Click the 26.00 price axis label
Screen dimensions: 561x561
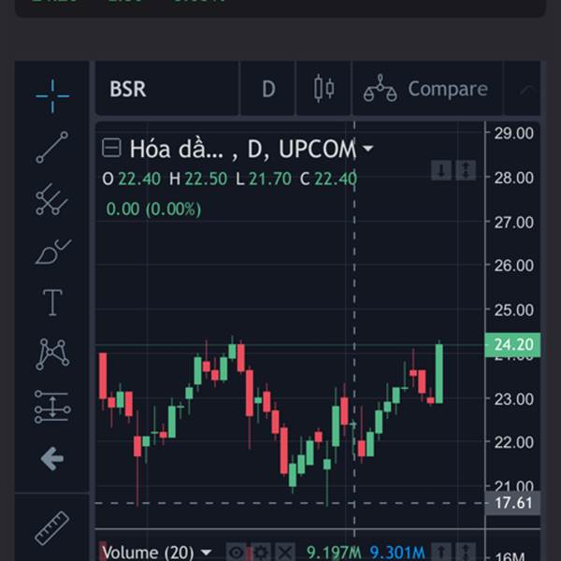[513, 266]
